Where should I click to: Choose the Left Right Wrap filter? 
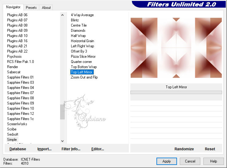[83, 46]
